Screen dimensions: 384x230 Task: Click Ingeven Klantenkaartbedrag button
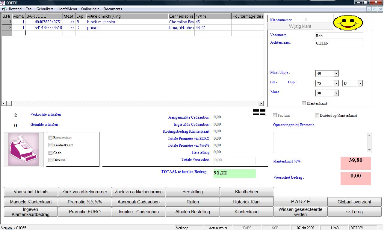pyautogui.click(x=31, y=212)
